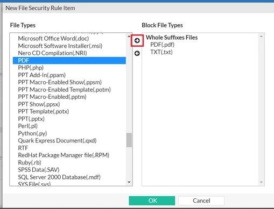Click OK to confirm the rule item

pyautogui.click(x=152, y=200)
